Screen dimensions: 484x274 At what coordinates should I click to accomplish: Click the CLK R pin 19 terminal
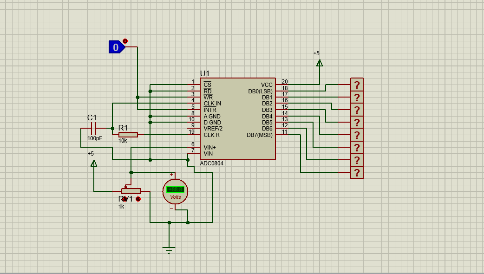coord(194,135)
